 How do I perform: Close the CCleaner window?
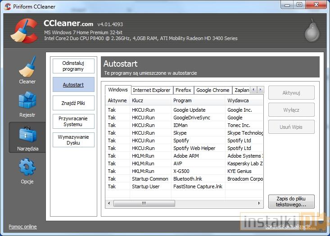click(316, 5)
